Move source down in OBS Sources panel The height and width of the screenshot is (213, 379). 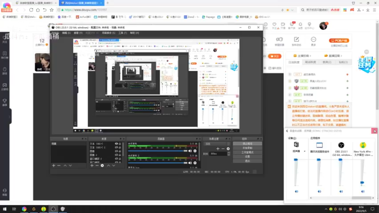click(x=114, y=166)
